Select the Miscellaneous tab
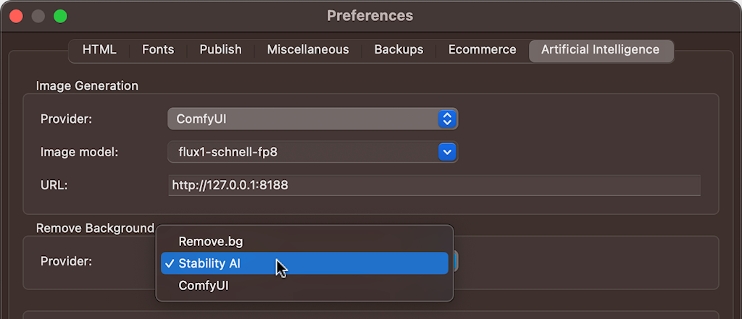Screen dimensions: 742x319 click(x=308, y=50)
